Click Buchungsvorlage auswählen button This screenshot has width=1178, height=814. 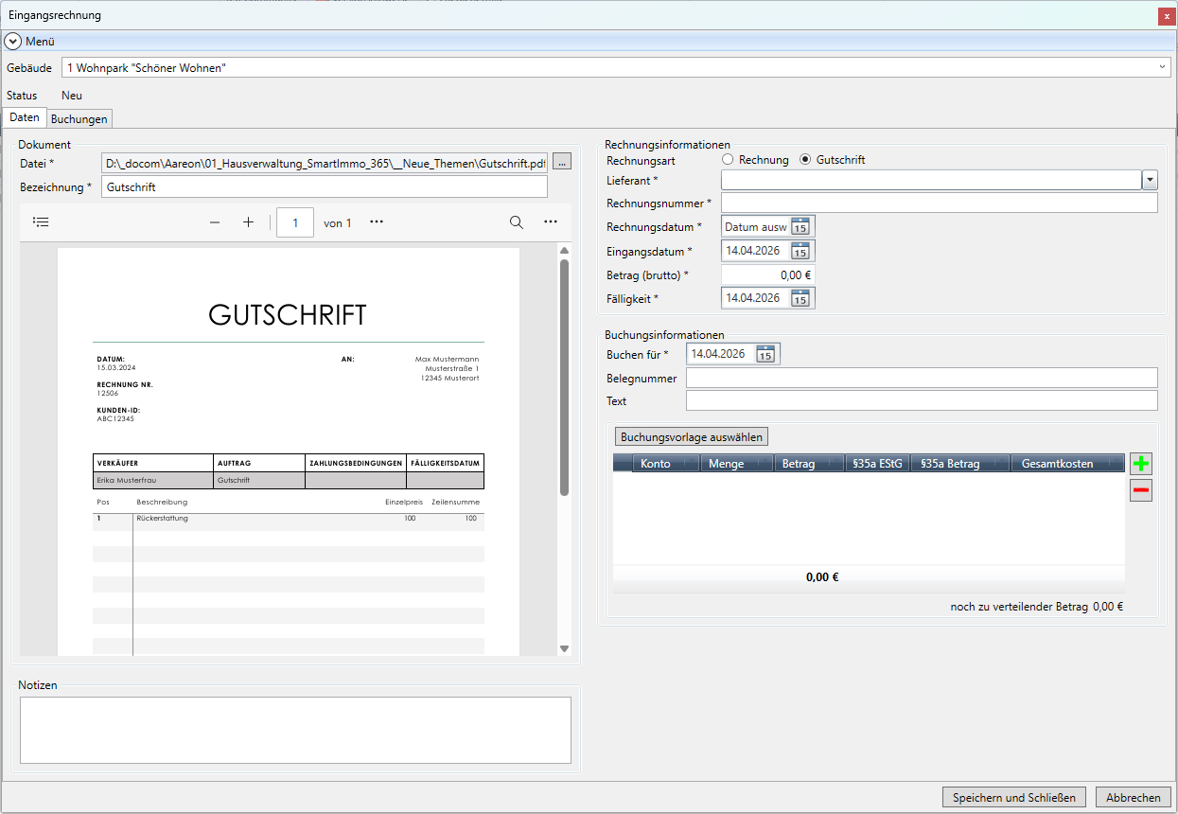692,437
